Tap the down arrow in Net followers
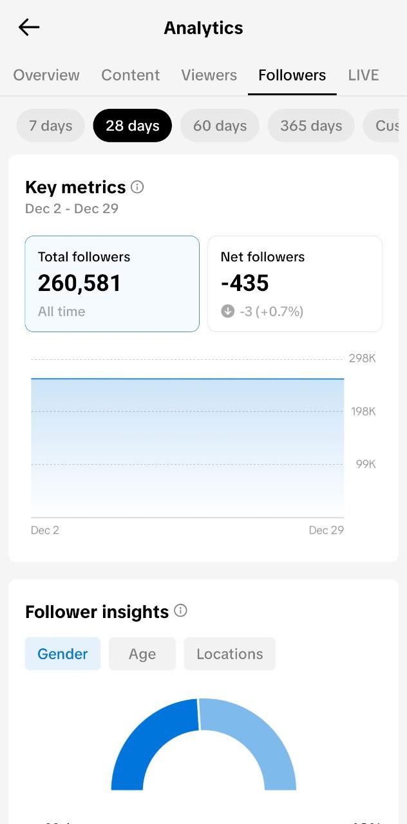The width and height of the screenshot is (407, 824). [227, 312]
